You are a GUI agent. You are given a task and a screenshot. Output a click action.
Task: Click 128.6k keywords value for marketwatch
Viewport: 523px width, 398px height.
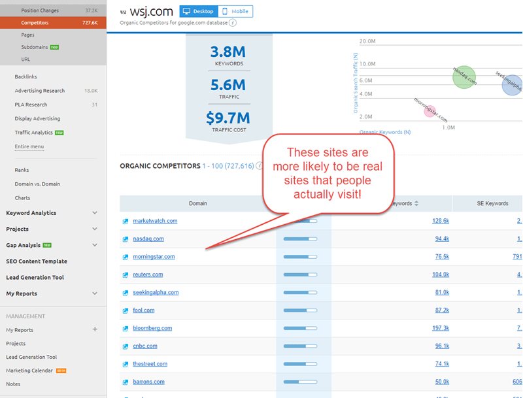441,221
